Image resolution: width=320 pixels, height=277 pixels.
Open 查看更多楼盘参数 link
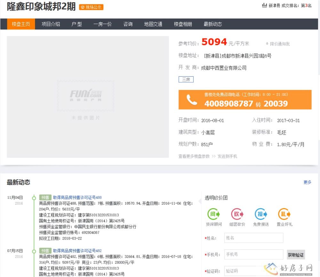pyautogui.click(x=194, y=156)
